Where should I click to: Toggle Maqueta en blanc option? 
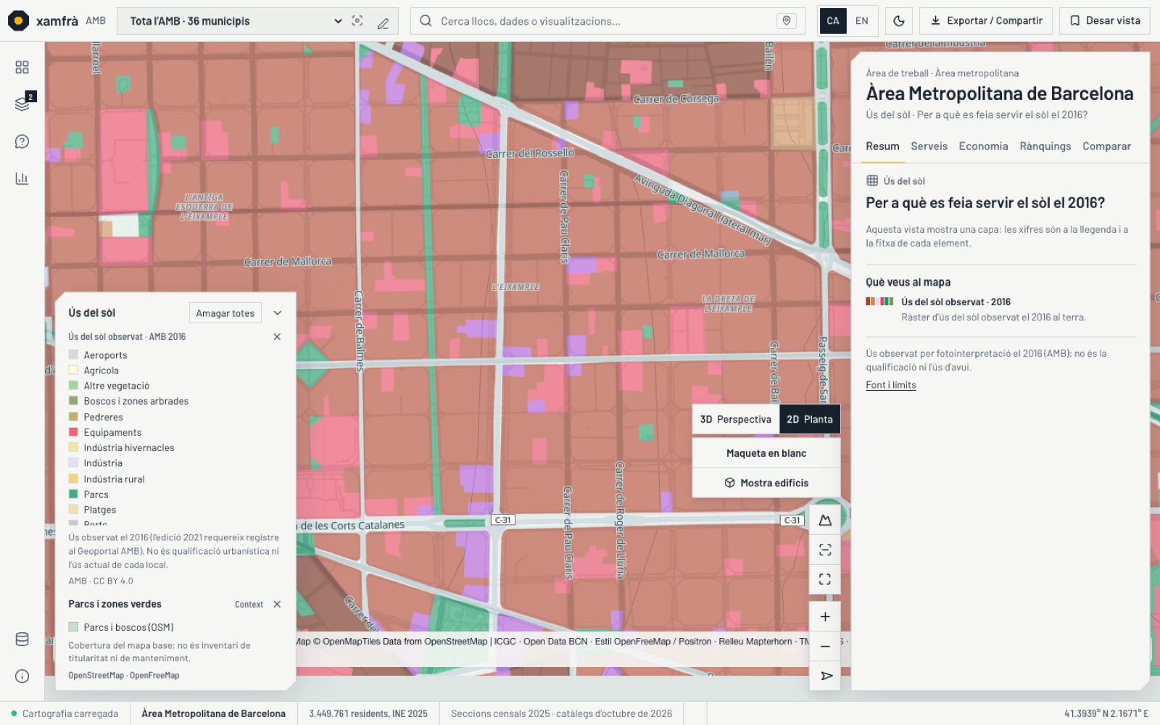(766, 453)
